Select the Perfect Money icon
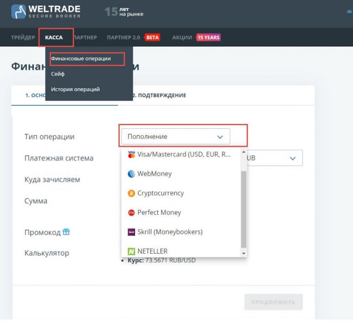 pyautogui.click(x=131, y=213)
